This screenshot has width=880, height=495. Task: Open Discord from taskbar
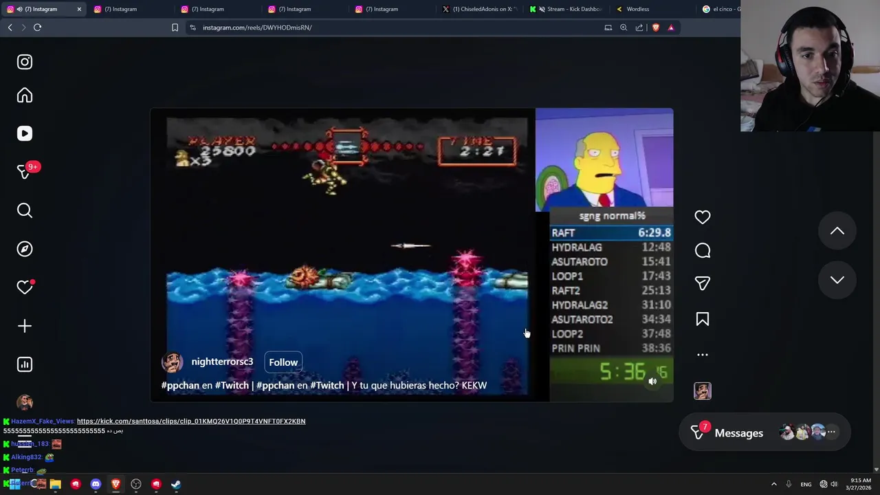[x=96, y=484]
